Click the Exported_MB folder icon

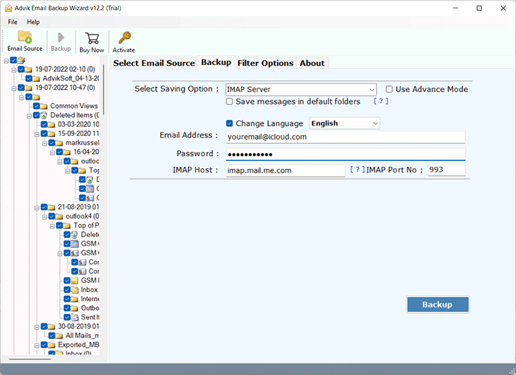click(52, 345)
